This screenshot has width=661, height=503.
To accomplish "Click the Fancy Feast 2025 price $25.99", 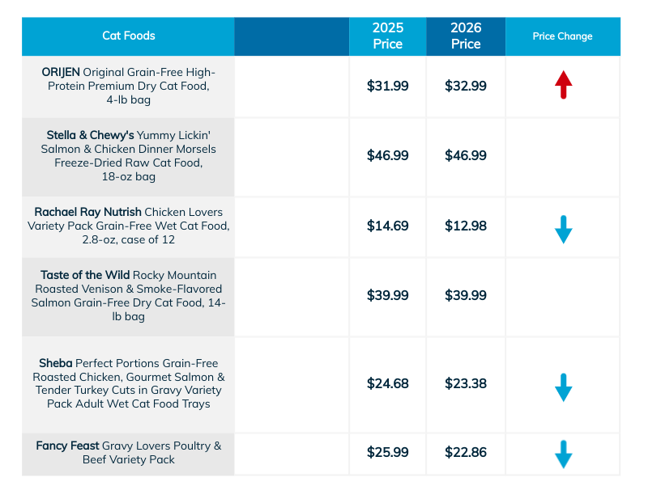I will click(388, 452).
